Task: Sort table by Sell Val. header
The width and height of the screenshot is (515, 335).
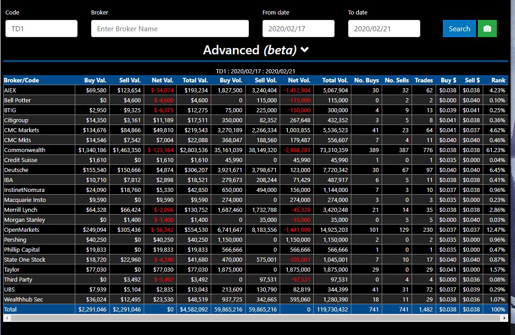Action: click(130, 81)
